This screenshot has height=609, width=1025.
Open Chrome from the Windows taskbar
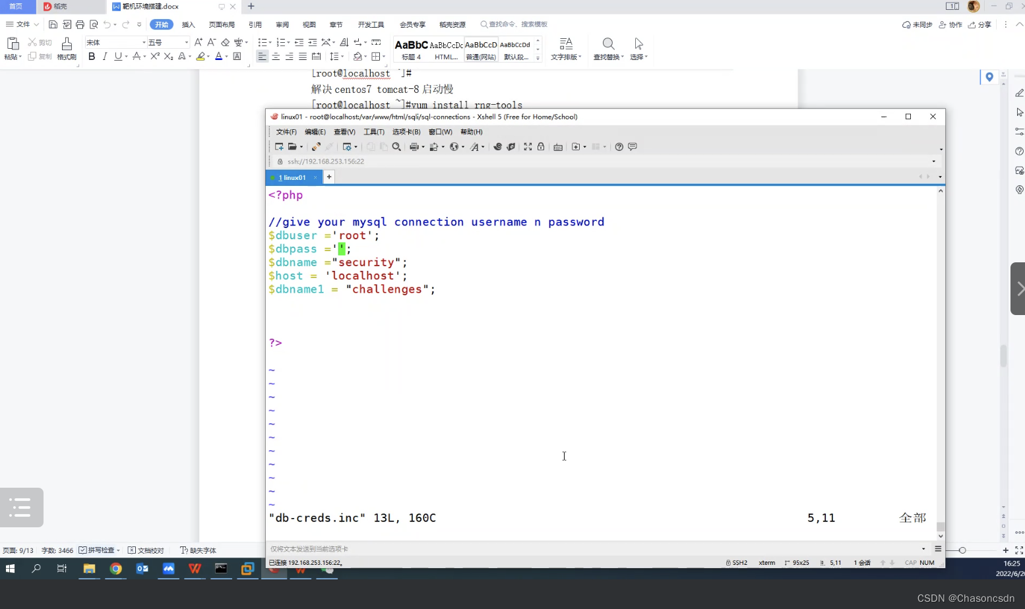point(116,569)
